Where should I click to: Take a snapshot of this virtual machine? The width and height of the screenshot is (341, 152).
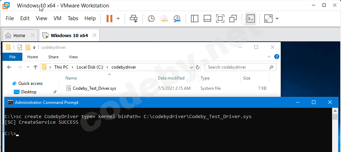(151, 19)
